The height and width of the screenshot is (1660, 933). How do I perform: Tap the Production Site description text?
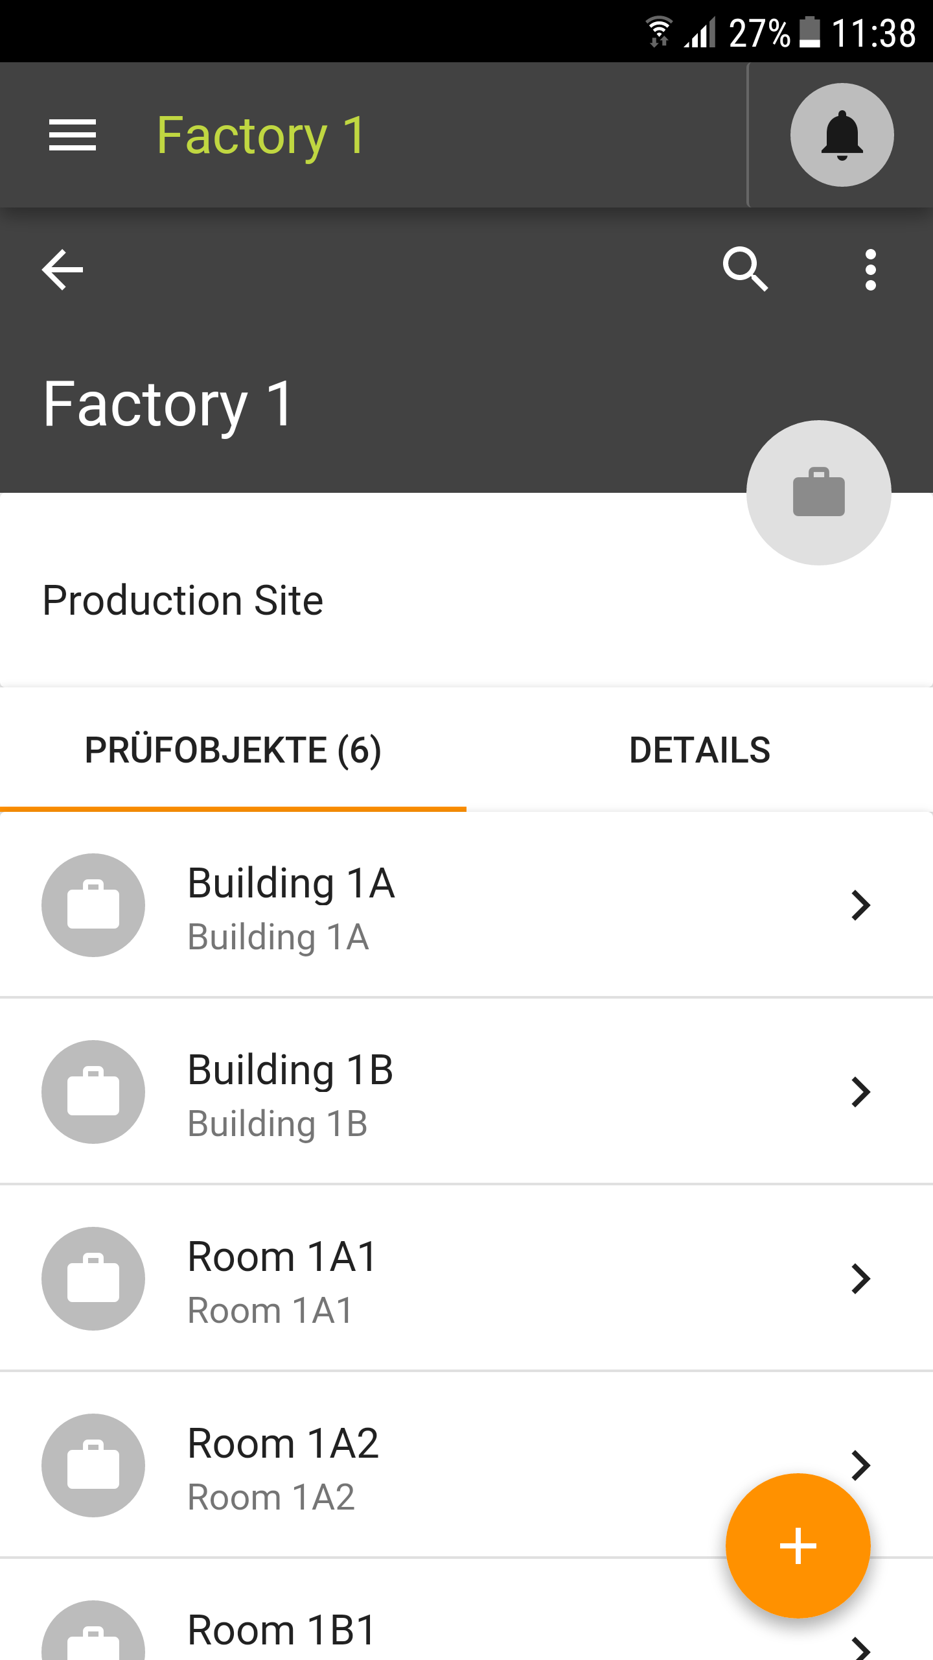tap(183, 600)
